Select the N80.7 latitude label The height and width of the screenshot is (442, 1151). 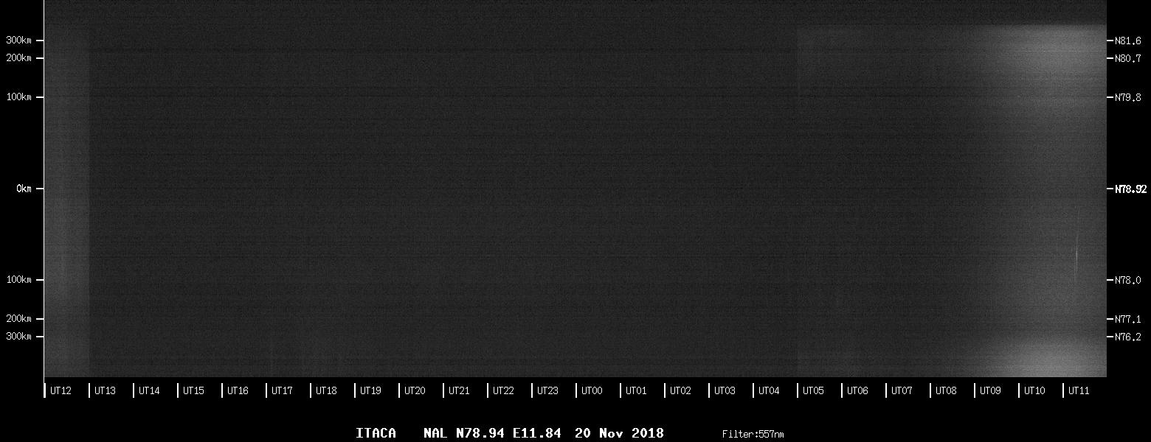point(1128,58)
